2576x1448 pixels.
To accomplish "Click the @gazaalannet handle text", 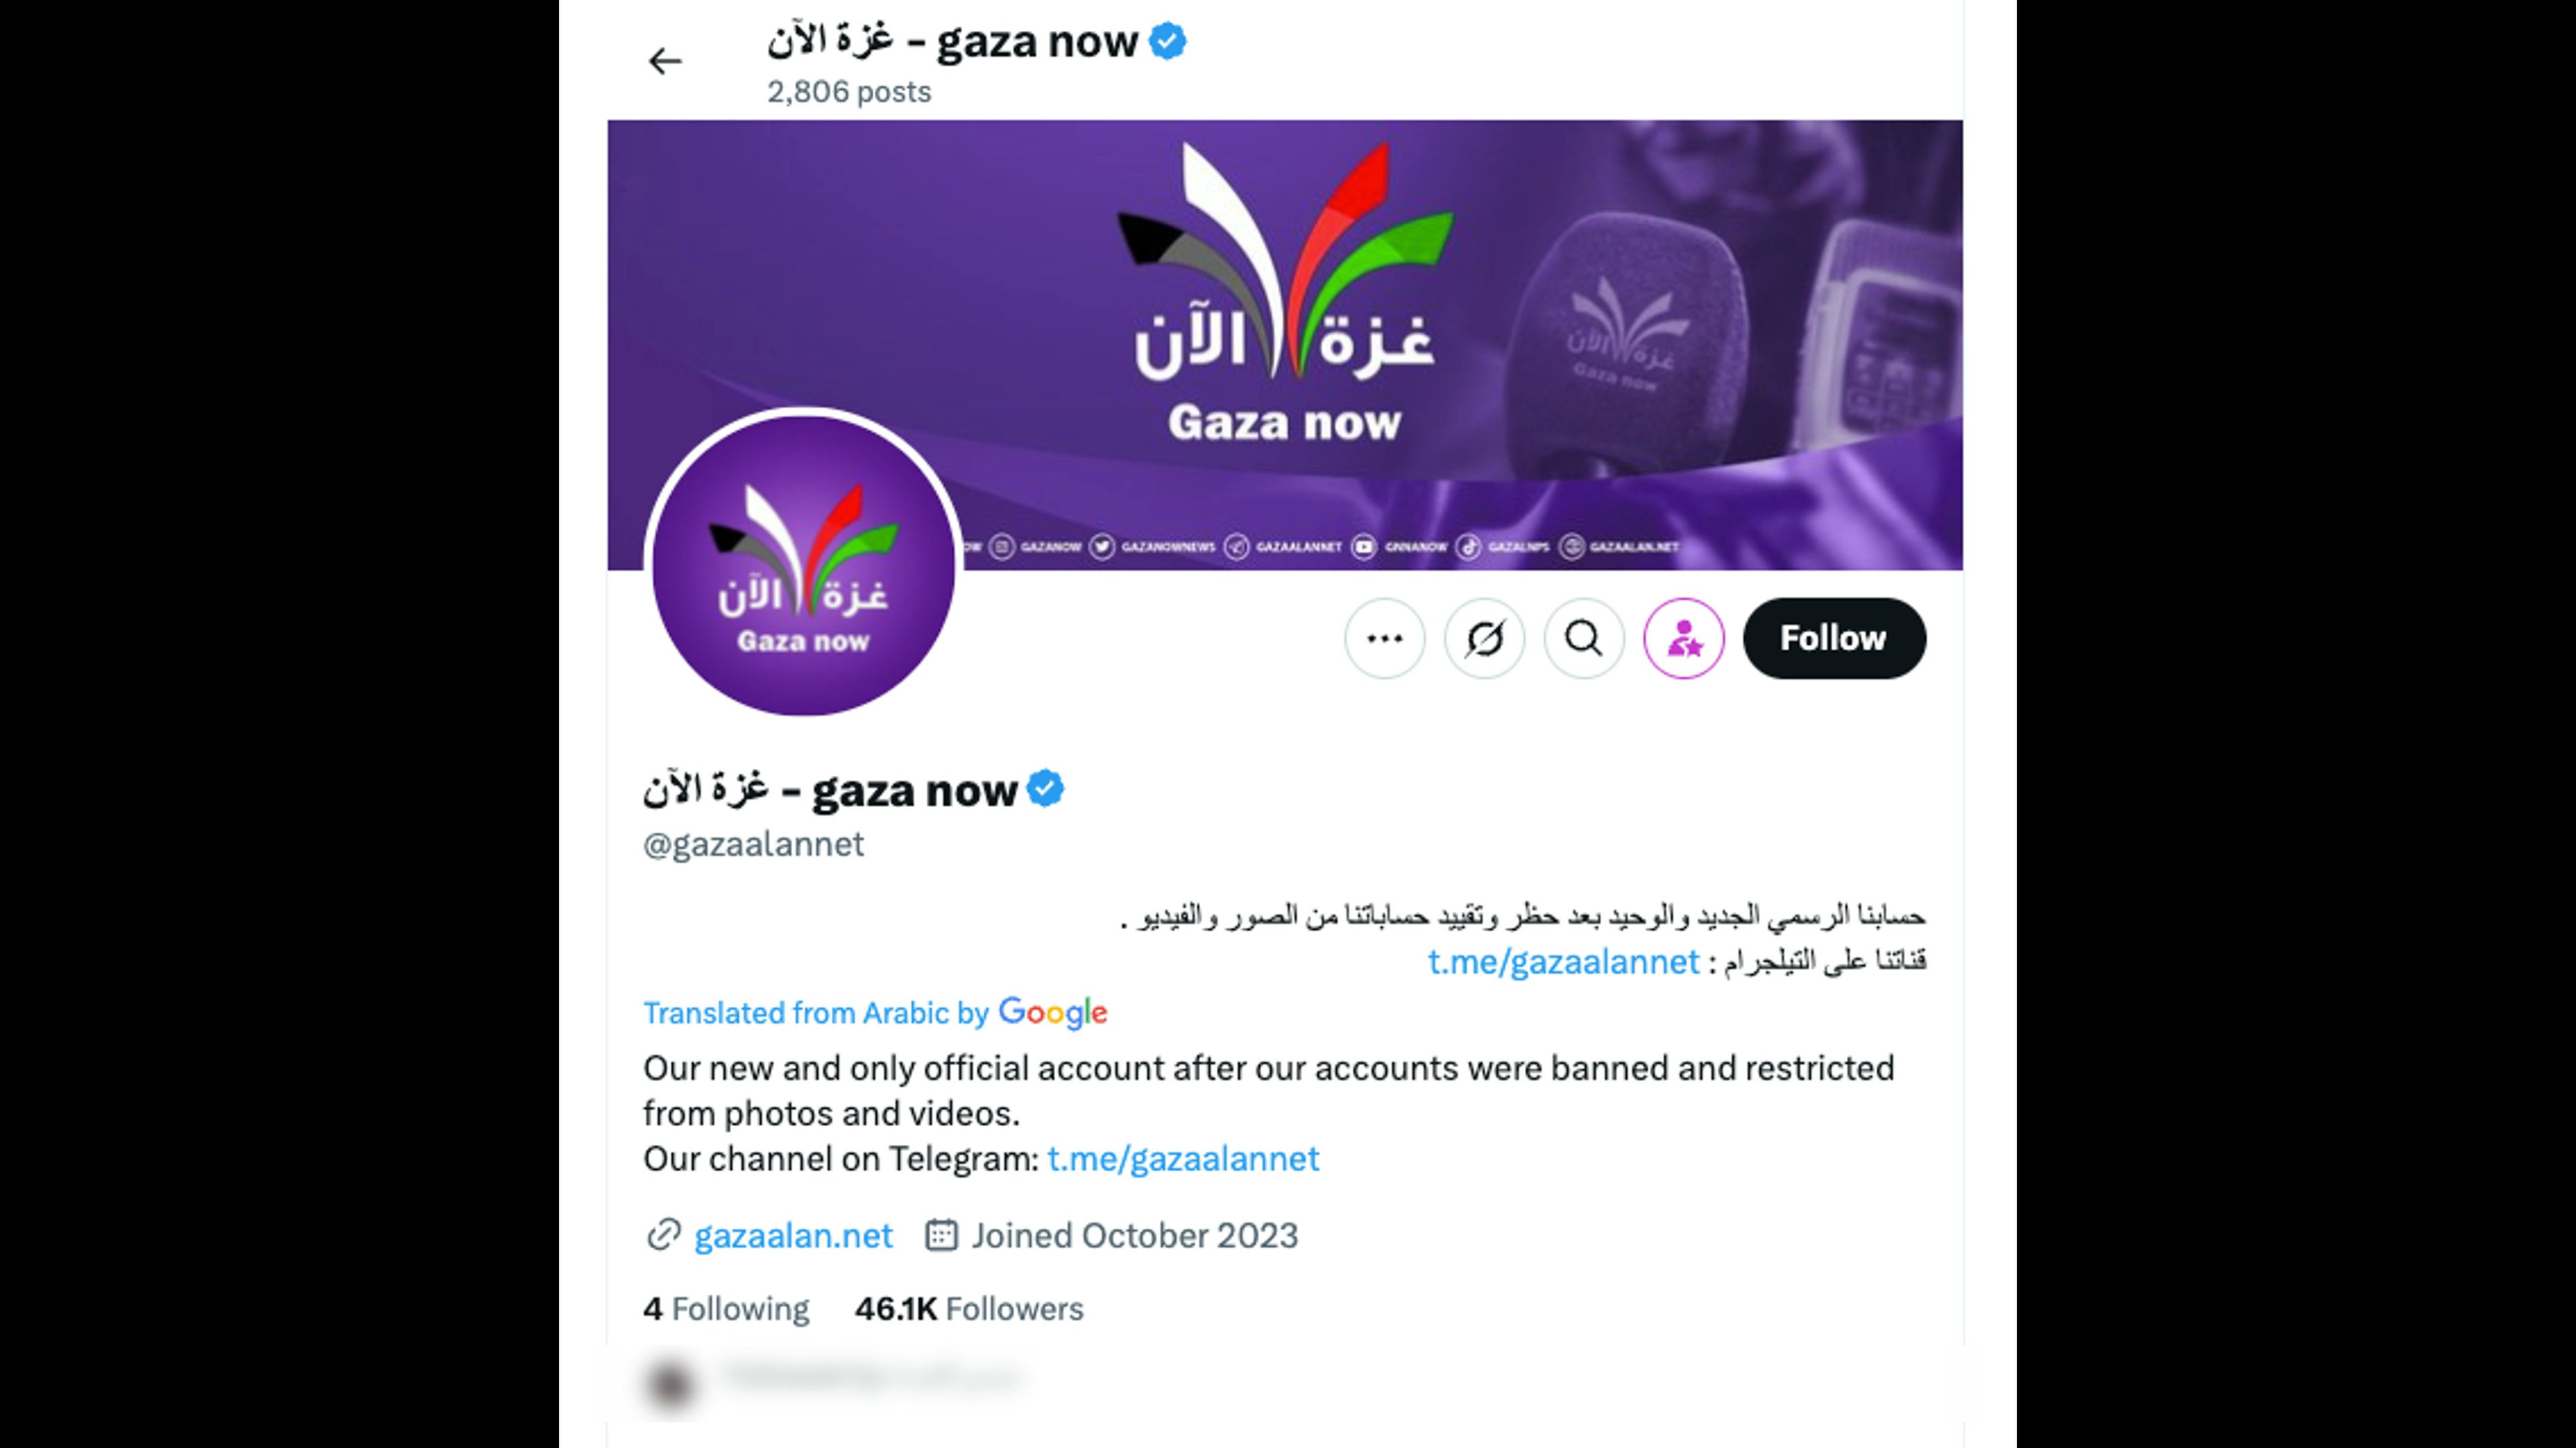I will [753, 845].
